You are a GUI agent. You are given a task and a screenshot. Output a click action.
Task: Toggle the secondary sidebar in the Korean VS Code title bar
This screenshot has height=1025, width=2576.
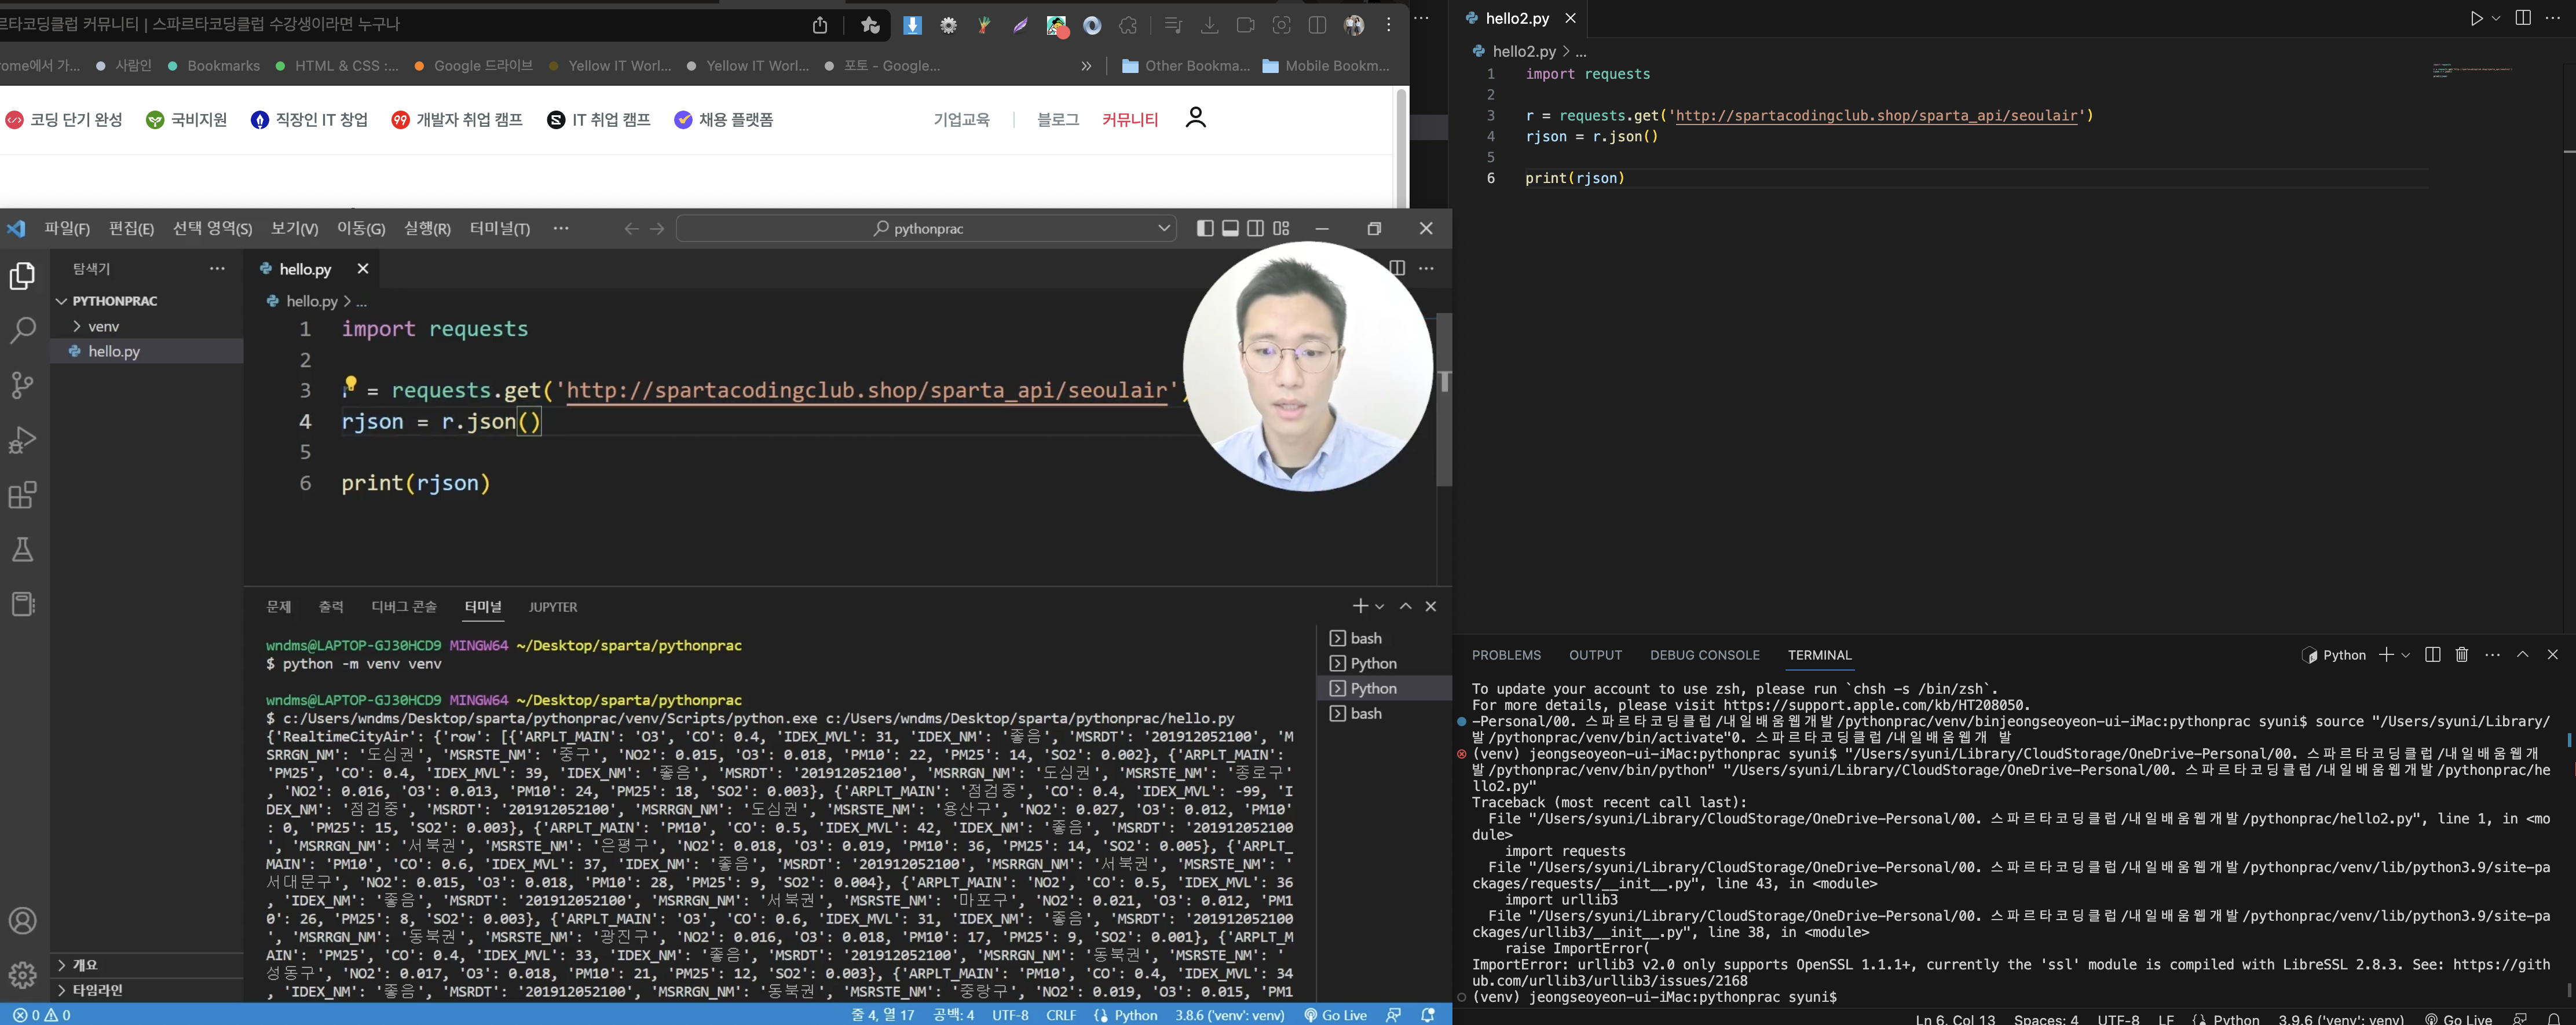pyautogui.click(x=1256, y=229)
